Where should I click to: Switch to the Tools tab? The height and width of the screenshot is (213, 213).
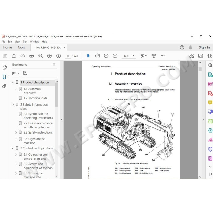[x=21, y=47]
